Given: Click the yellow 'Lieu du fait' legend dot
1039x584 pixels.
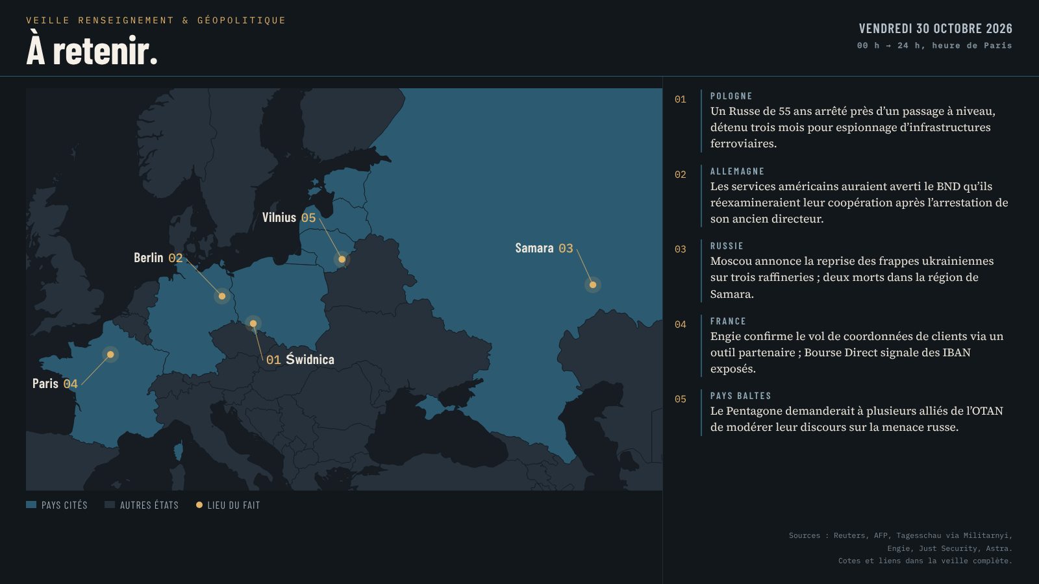Looking at the screenshot, I should point(199,505).
